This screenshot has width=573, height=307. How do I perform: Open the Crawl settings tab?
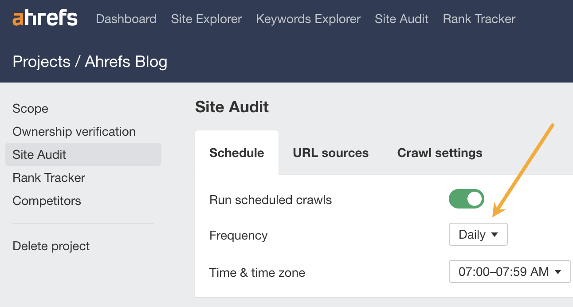(x=439, y=153)
